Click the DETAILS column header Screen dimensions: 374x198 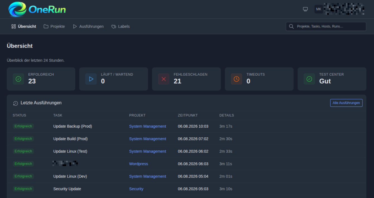227,115
